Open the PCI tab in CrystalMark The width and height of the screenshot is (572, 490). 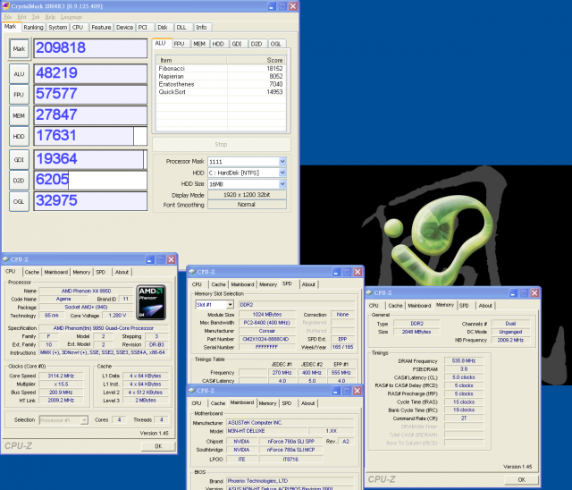(143, 28)
